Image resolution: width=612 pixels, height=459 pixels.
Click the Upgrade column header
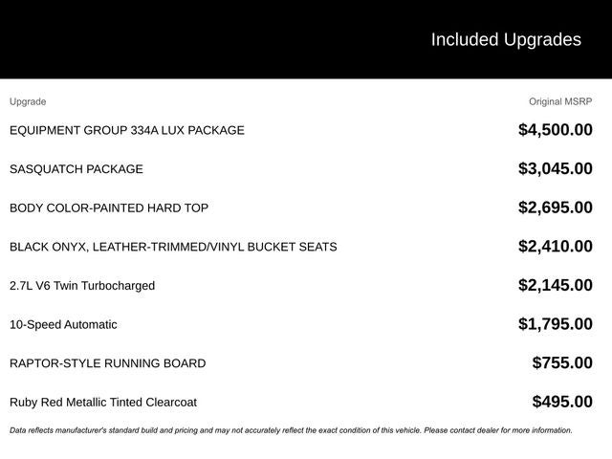click(28, 101)
